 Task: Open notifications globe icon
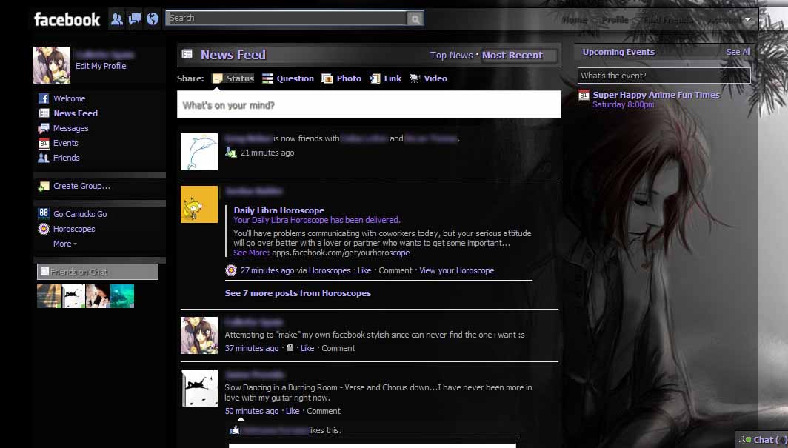tap(153, 19)
